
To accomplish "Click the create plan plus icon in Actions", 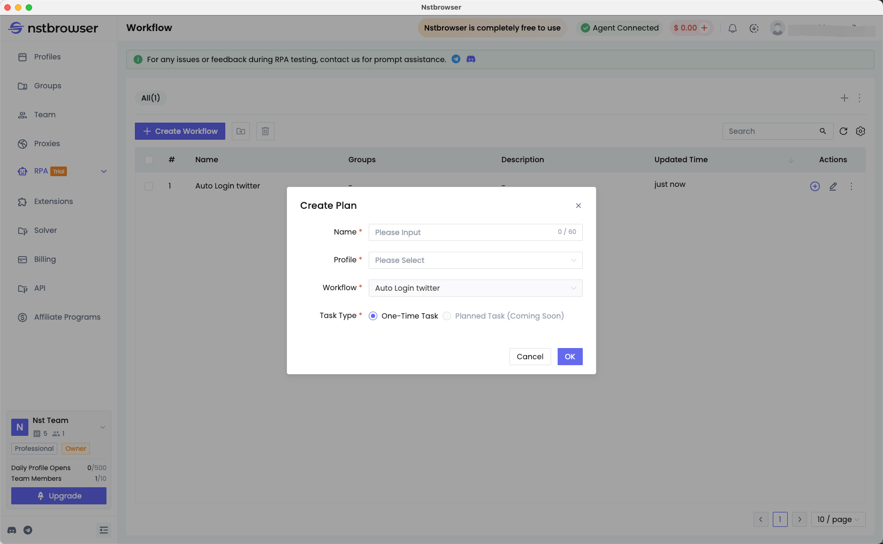I will click(815, 186).
